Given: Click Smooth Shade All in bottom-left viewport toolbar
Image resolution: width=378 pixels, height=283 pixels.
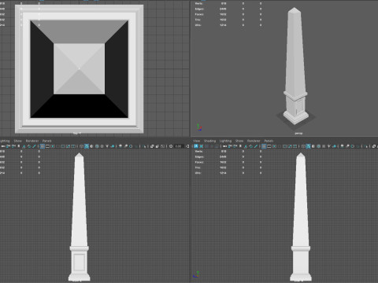Looking at the screenshot, I should point(87,146).
